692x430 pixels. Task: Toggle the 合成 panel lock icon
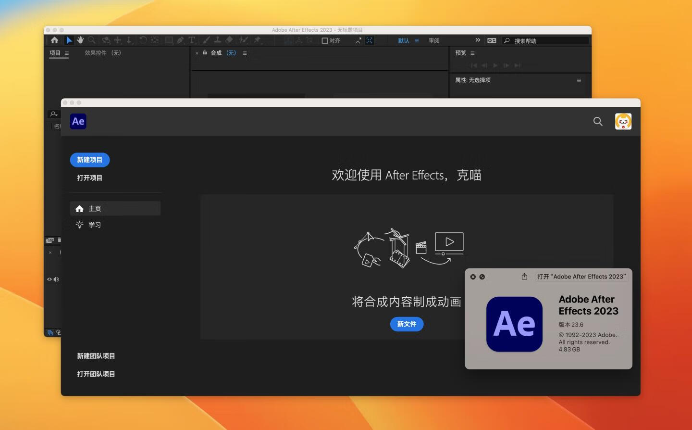205,53
